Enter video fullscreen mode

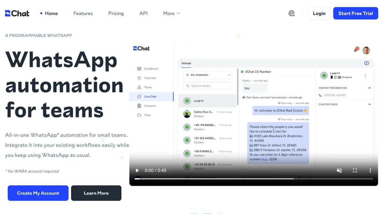coord(355,170)
